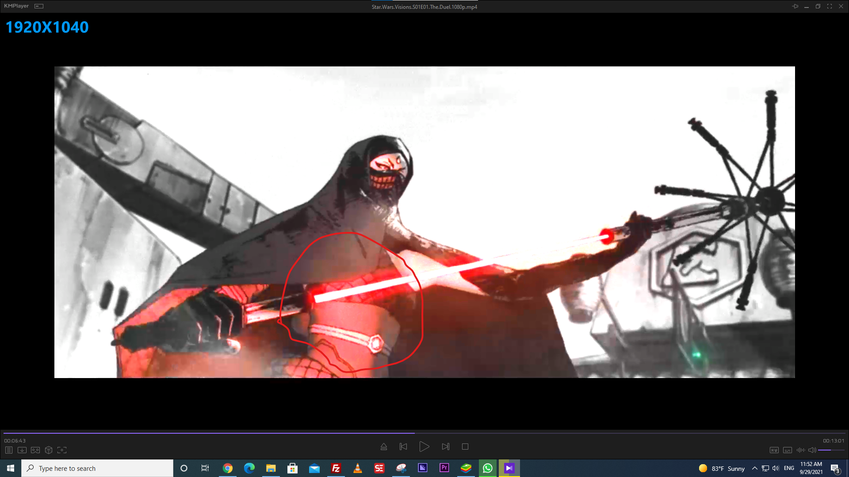Mute the player volume speaker

[812, 450]
